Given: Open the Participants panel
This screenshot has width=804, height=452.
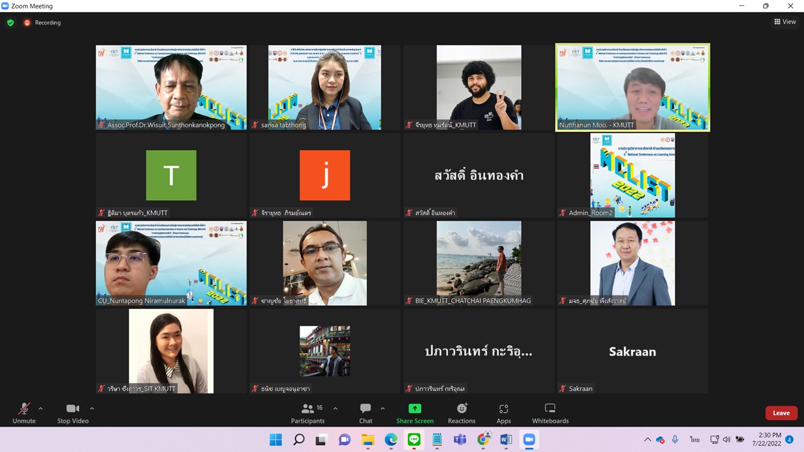Looking at the screenshot, I should pyautogui.click(x=308, y=413).
